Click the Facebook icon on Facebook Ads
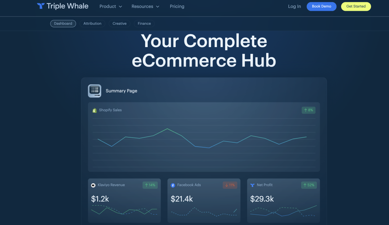This screenshot has height=225, width=389. point(173,185)
